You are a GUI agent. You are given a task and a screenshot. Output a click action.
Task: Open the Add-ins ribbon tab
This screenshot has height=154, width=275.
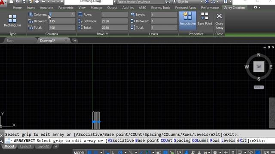click(128, 8)
